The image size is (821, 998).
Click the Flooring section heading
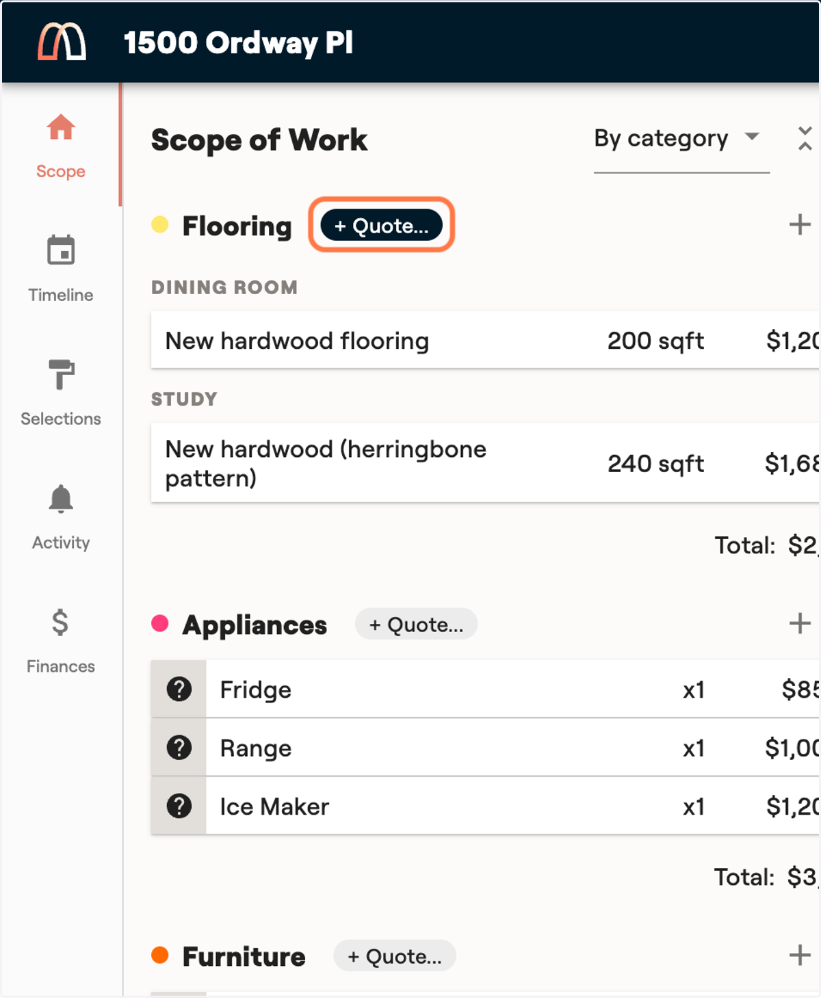click(x=237, y=226)
